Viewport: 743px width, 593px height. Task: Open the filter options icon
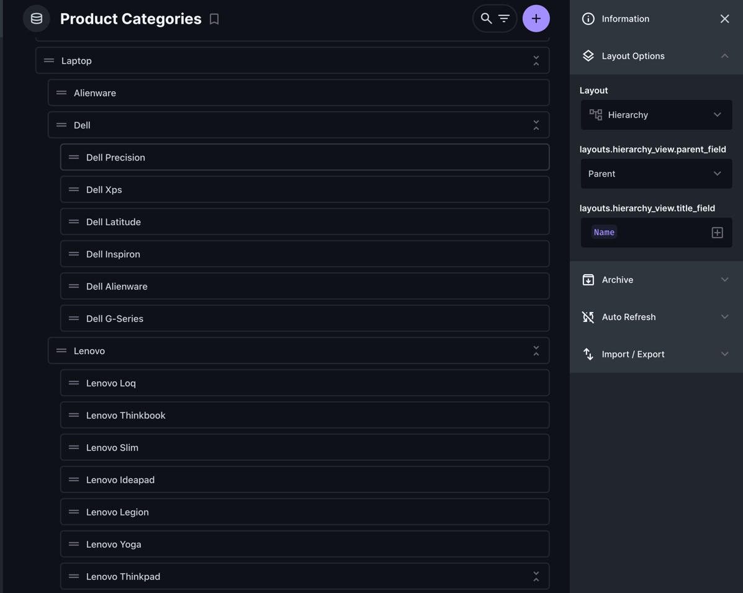pos(503,19)
